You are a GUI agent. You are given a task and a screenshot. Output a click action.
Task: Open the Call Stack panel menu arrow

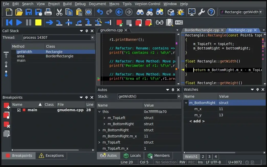[81, 31]
